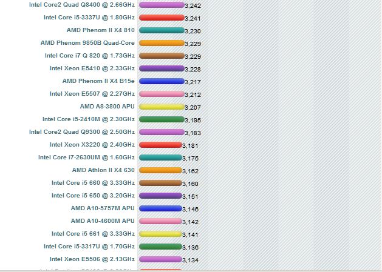Select the score value 3,207
The image size is (382, 272).
(193, 108)
